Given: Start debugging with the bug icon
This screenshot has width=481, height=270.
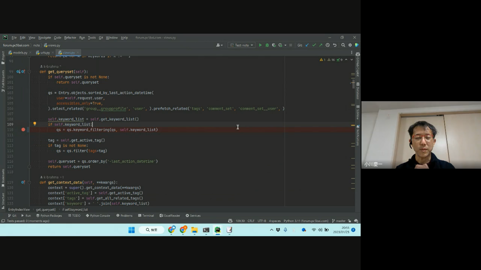Looking at the screenshot, I should click(267, 45).
